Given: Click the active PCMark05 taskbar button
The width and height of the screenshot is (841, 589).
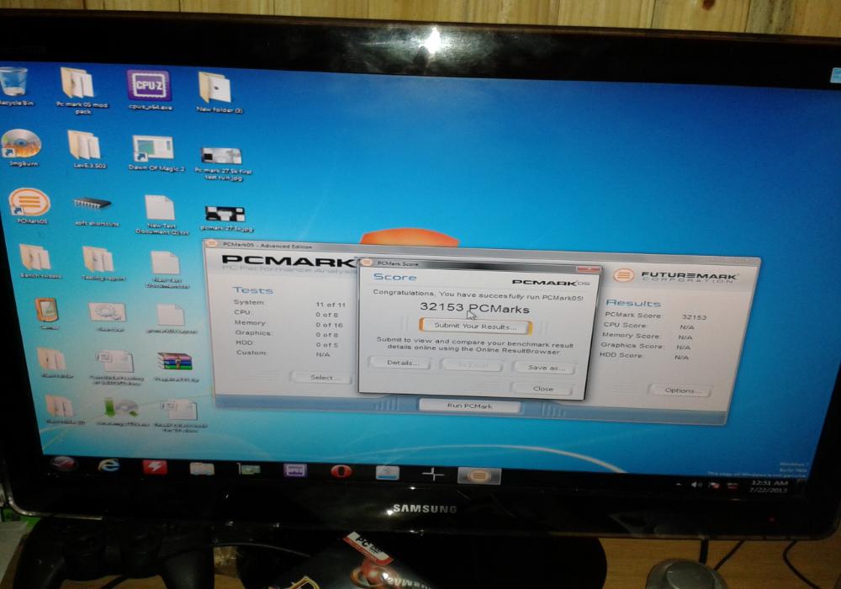Looking at the screenshot, I should pyautogui.click(x=479, y=475).
